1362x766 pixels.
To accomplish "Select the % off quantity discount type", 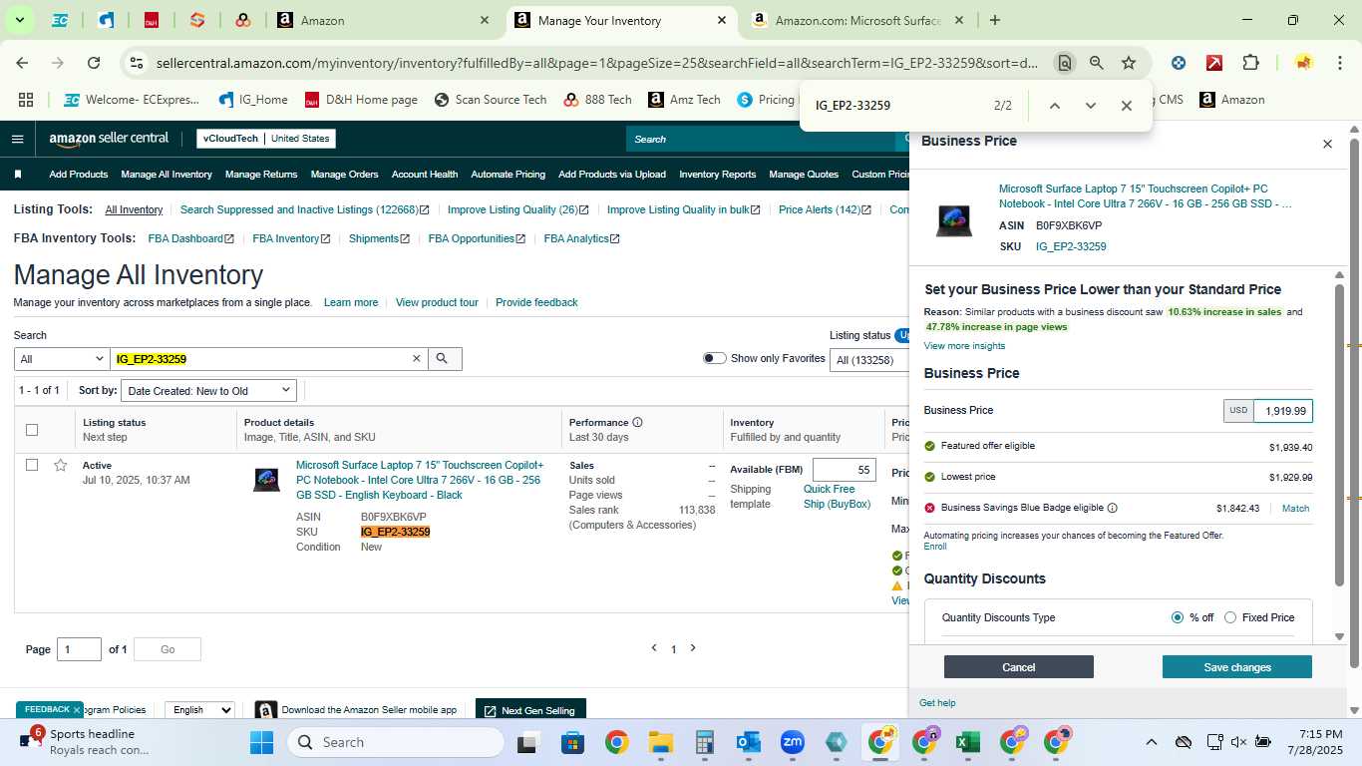I will [x=1178, y=617].
